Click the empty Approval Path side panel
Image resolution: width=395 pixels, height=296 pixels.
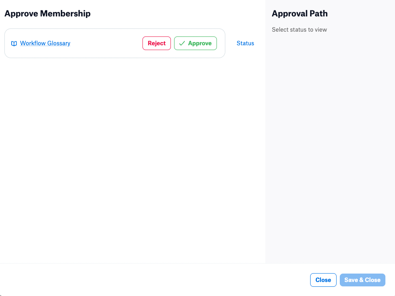(x=330, y=151)
